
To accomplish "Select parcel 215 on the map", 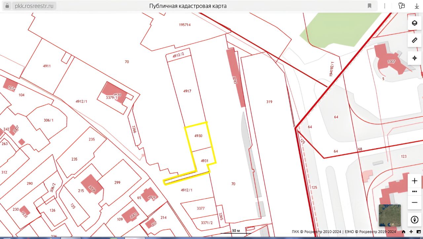I will [x=81, y=191].
